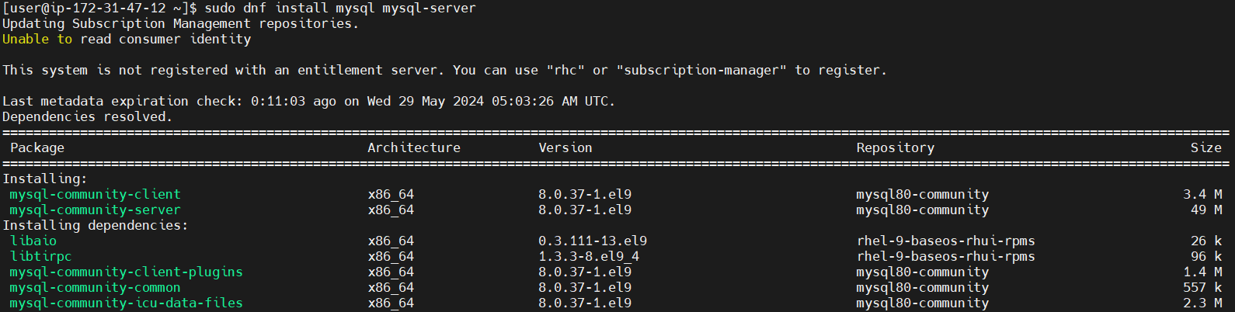The height and width of the screenshot is (312, 1235).
Task: Click the 'Installing dependencies:' section label
Action: click(x=95, y=225)
